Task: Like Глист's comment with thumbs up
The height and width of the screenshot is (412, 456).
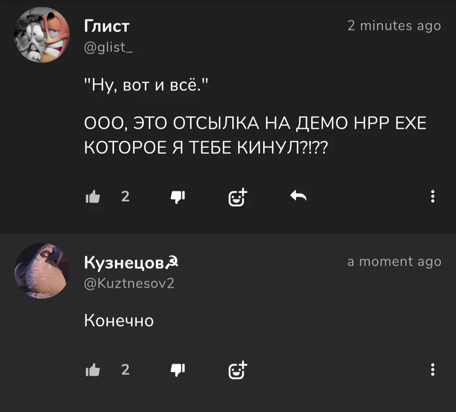Action: click(x=93, y=197)
